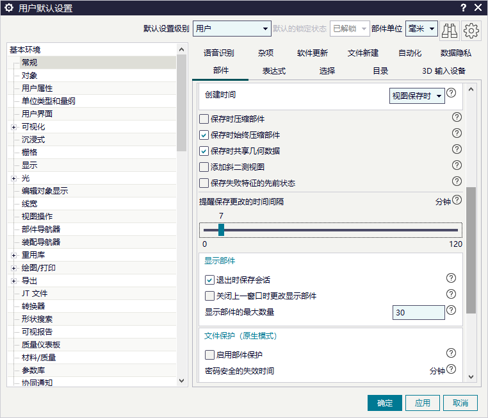Show help for 保存时压缩部件

pos(457,117)
